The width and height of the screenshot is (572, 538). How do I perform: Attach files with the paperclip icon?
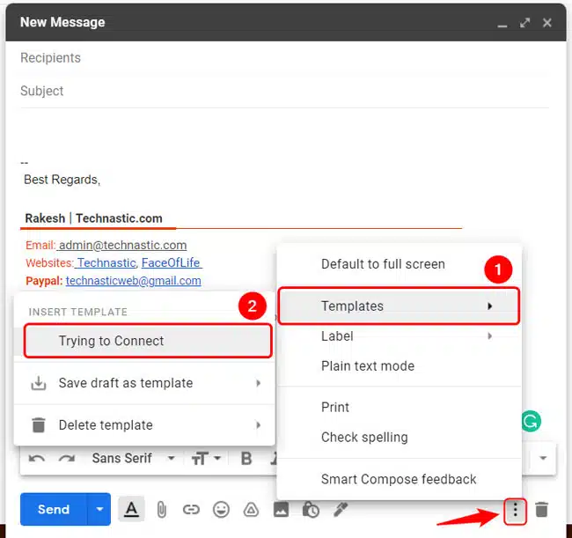click(x=161, y=510)
